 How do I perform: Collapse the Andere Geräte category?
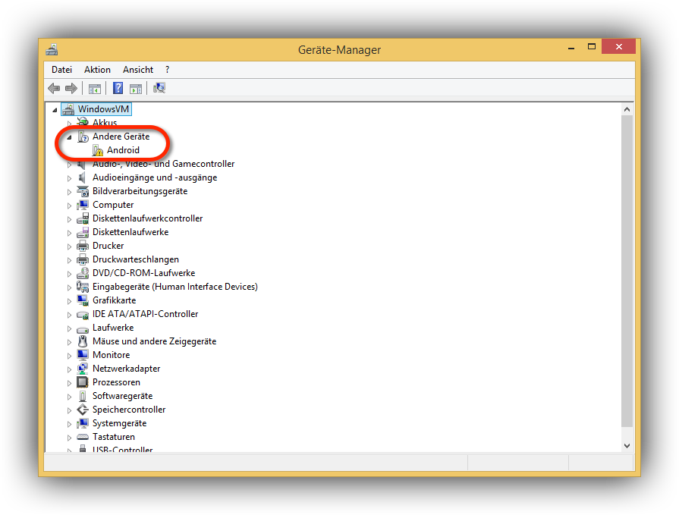(69, 137)
